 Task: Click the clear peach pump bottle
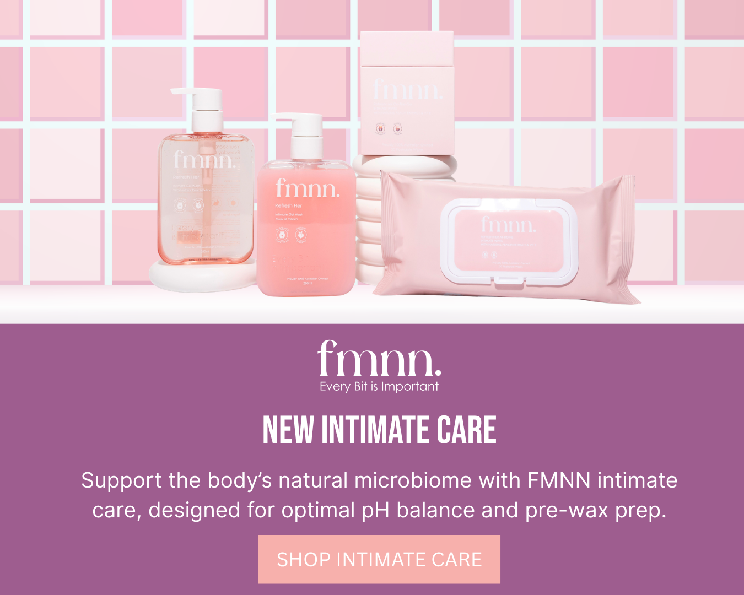(x=206, y=176)
